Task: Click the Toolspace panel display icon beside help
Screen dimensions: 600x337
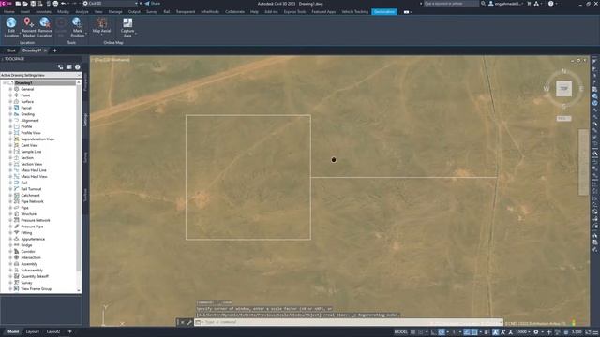Action: coord(68,66)
